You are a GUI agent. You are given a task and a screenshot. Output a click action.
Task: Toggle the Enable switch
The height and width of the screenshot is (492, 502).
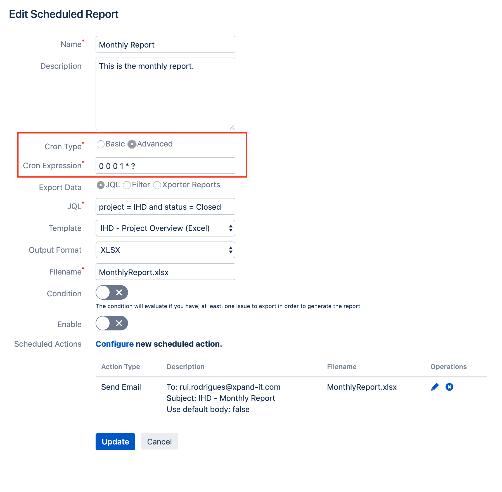point(112,323)
